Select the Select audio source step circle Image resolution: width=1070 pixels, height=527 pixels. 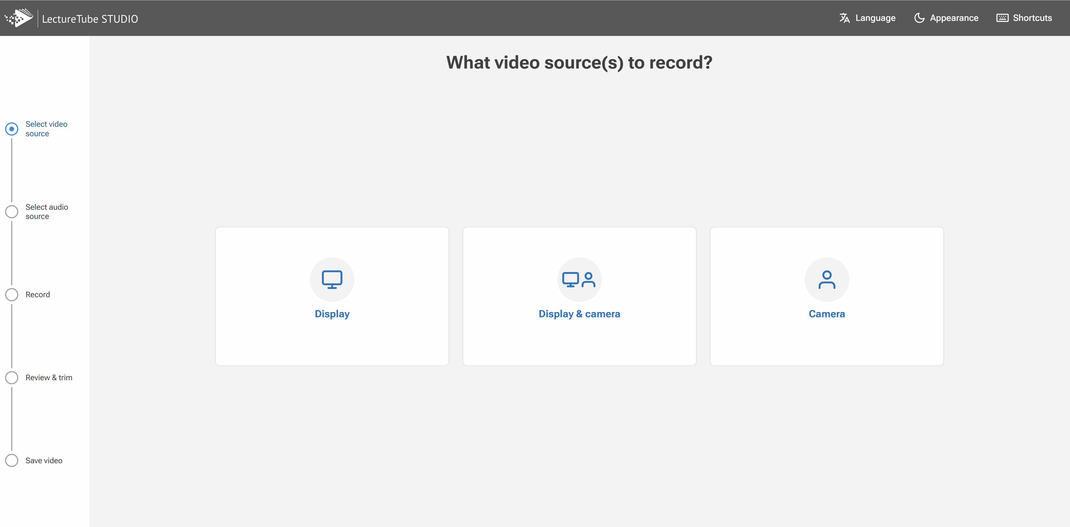(12, 211)
